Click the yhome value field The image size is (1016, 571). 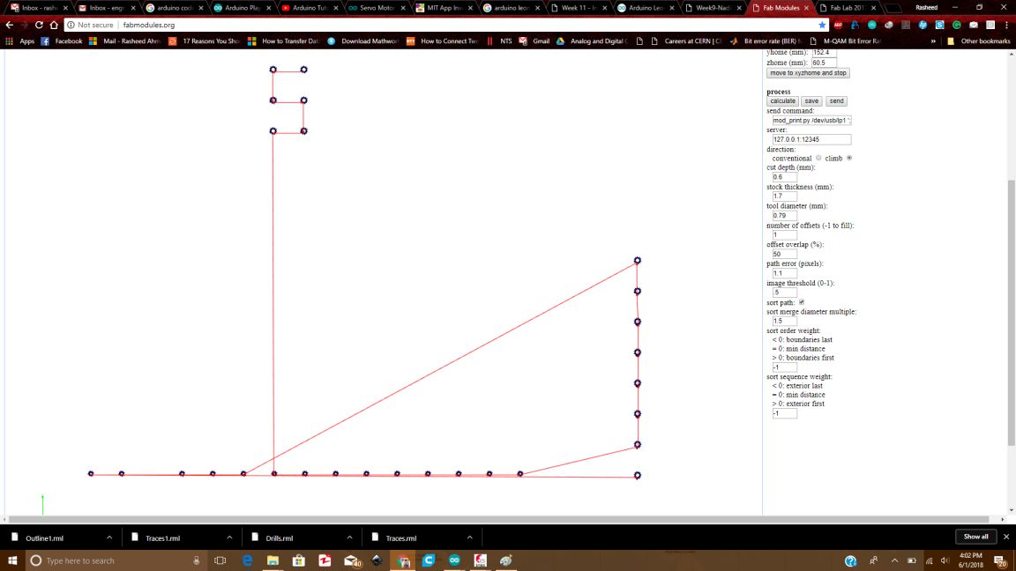coord(824,53)
